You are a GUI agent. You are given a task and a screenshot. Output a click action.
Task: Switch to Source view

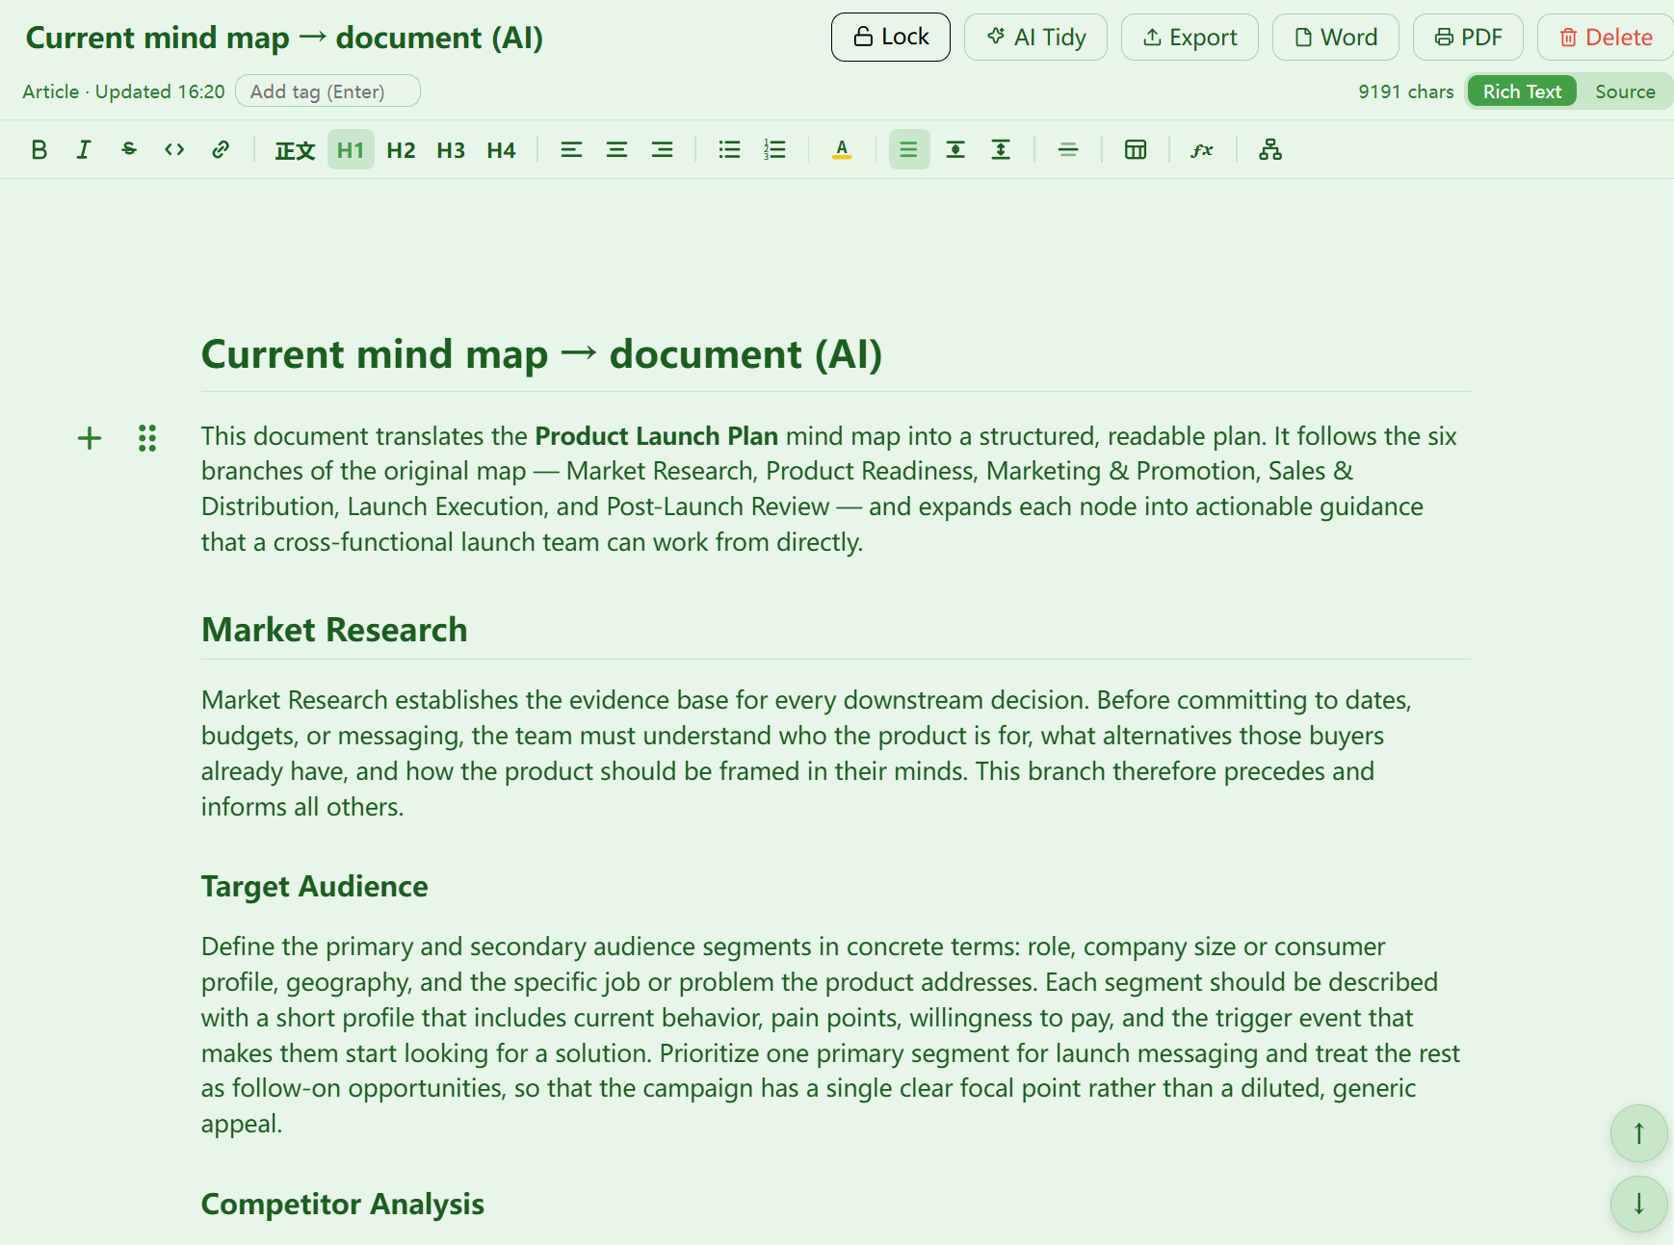(1625, 91)
